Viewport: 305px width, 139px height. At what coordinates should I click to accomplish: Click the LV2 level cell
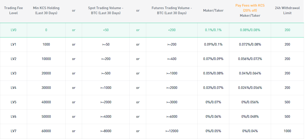point(13,59)
